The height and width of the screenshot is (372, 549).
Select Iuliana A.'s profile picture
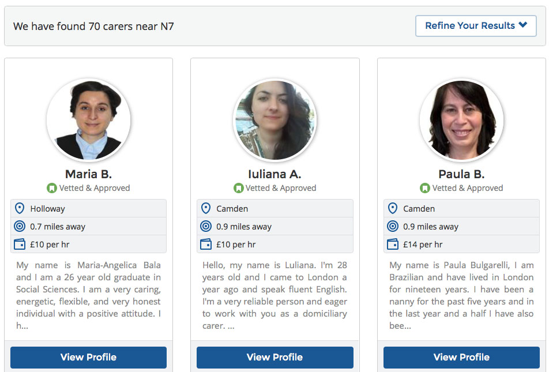[275, 120]
